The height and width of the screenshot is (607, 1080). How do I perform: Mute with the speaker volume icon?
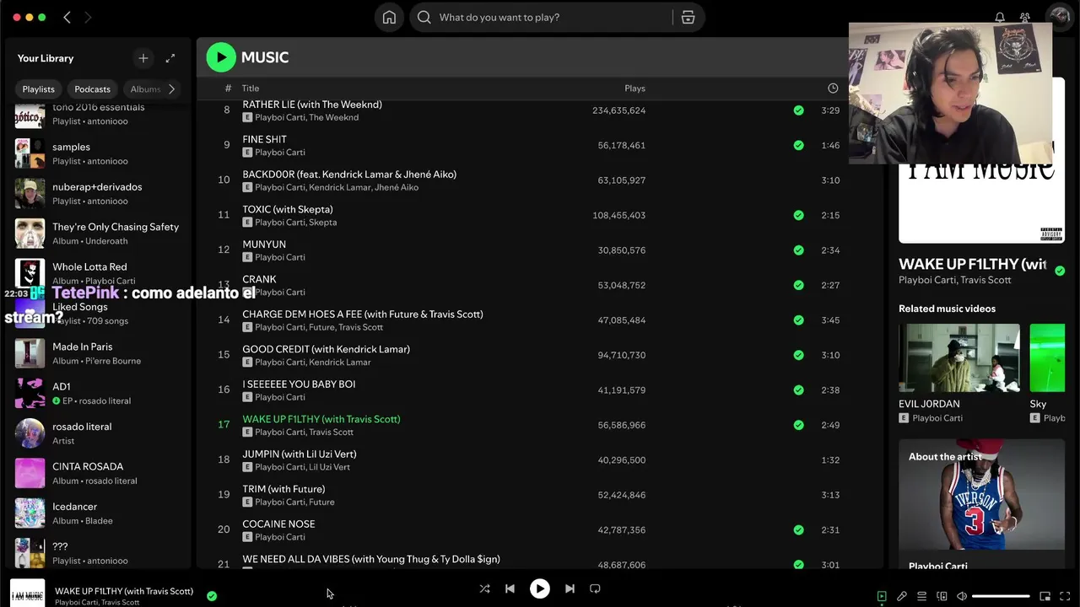[x=962, y=596]
